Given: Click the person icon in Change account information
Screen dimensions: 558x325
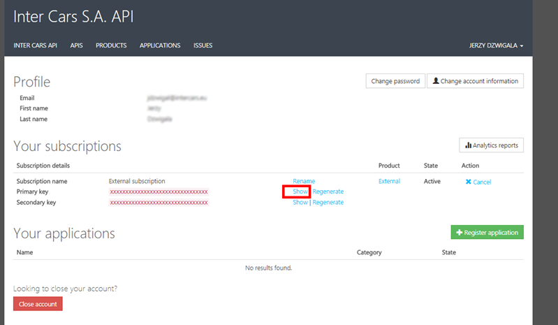Looking at the screenshot, I should [436, 81].
